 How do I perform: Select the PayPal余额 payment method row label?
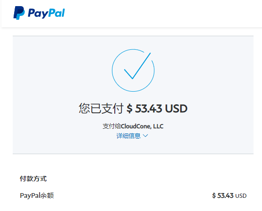[37, 195]
